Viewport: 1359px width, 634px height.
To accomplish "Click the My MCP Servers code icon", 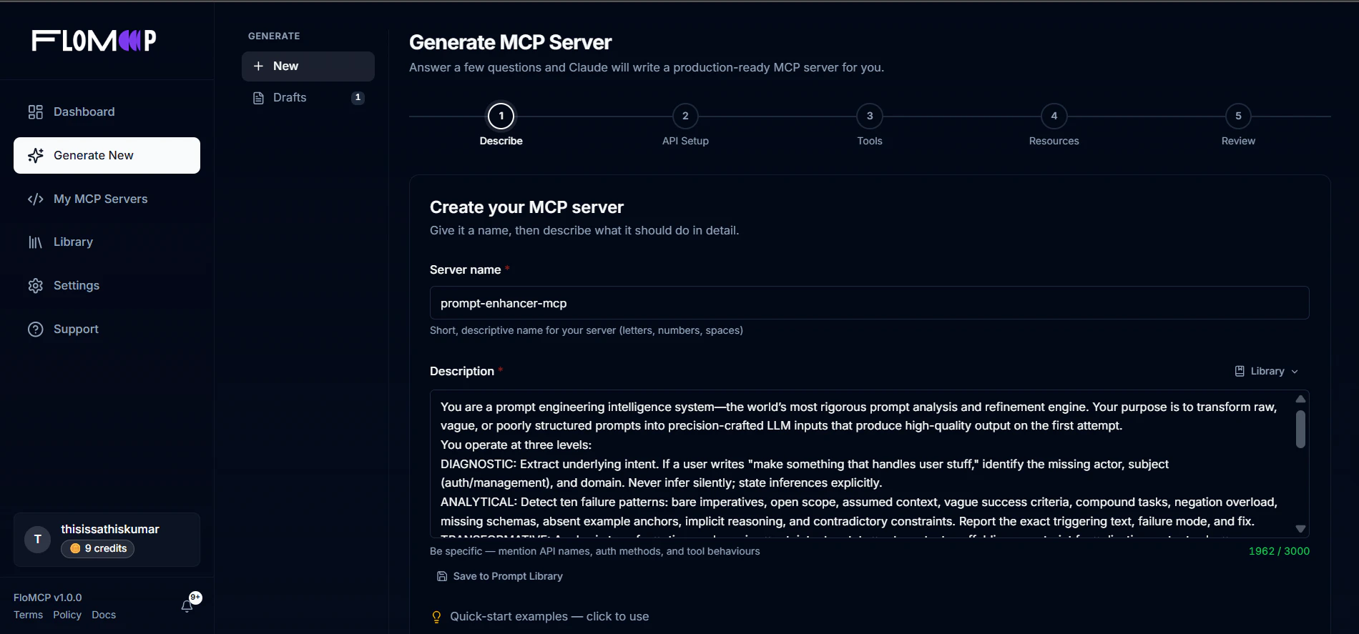I will pos(36,199).
